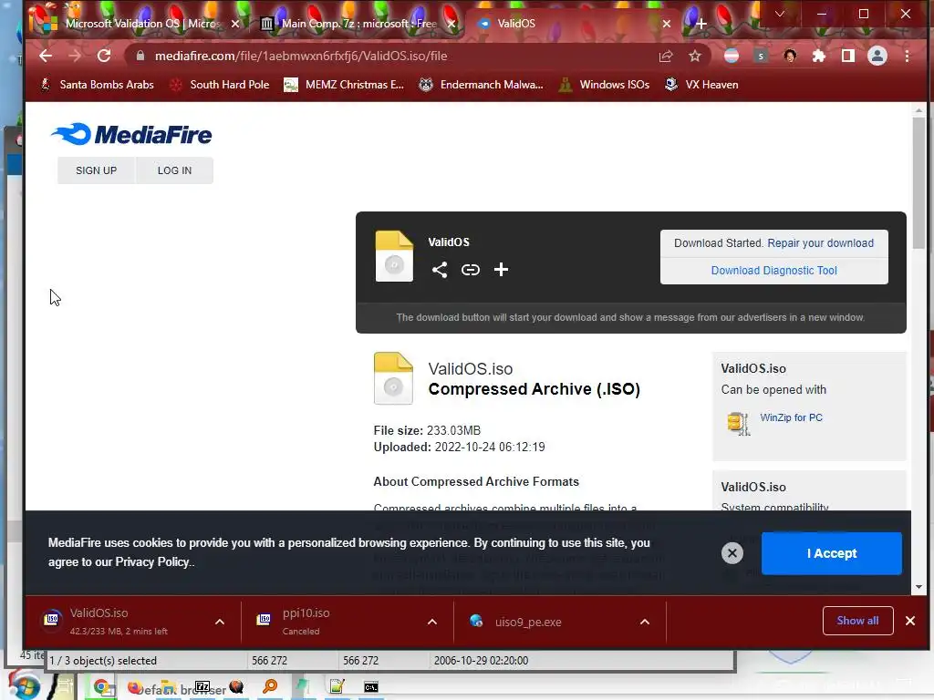This screenshot has height=700, width=934.
Task: Click 'File size: 233.03MB' text
Action: click(427, 430)
